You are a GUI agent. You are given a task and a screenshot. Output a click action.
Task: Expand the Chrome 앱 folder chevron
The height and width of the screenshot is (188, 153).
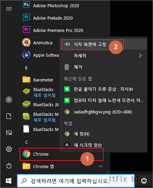coord(101,166)
